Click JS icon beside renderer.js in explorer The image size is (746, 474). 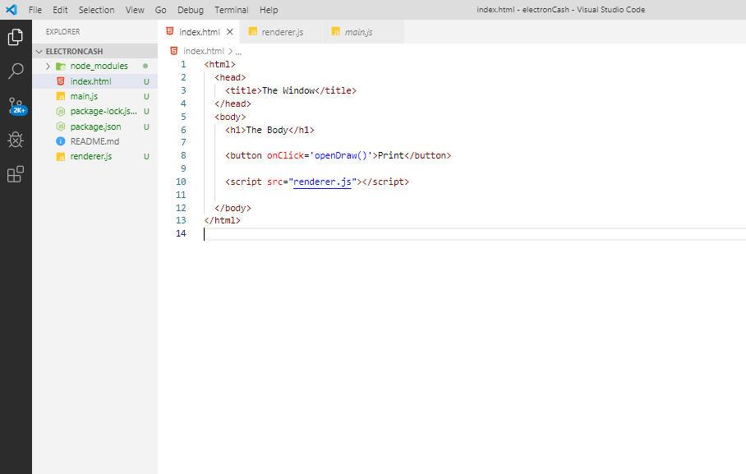click(61, 157)
